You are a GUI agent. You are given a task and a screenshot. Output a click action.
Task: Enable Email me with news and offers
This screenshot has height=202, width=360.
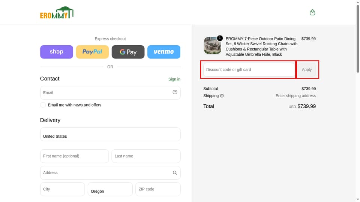pyautogui.click(x=43, y=105)
